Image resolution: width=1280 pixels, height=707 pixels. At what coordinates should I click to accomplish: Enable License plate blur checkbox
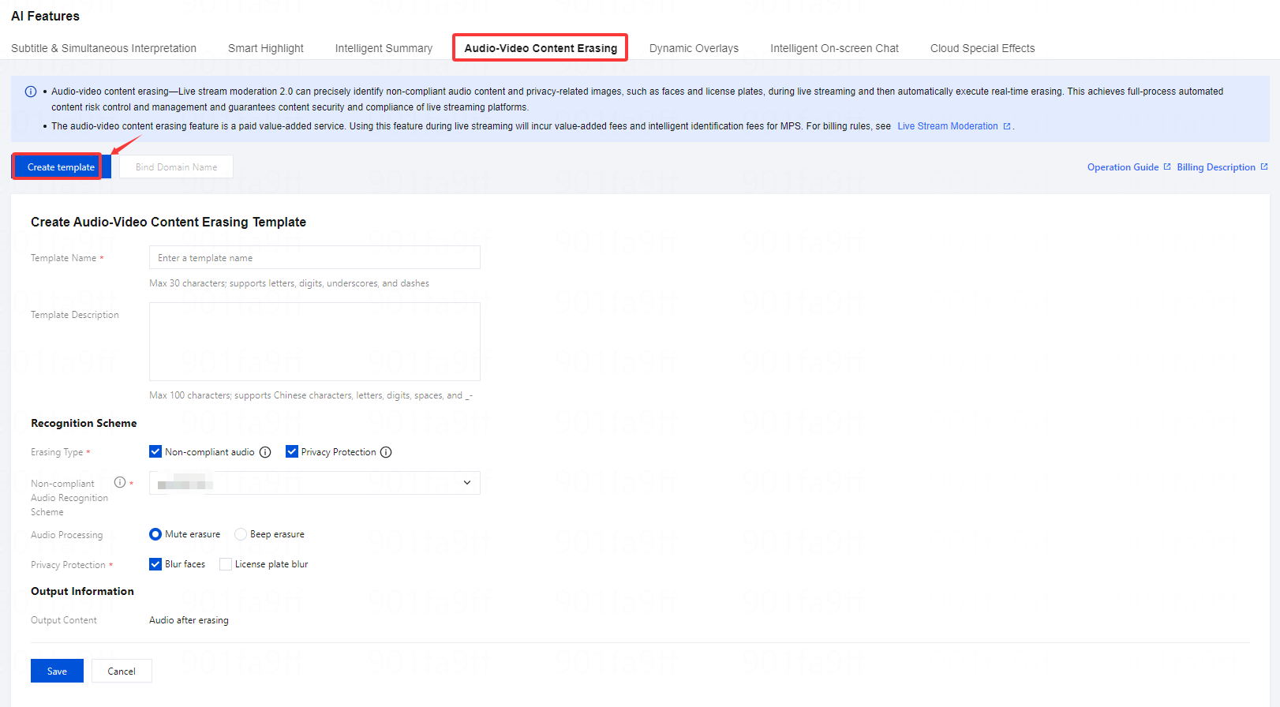point(226,564)
